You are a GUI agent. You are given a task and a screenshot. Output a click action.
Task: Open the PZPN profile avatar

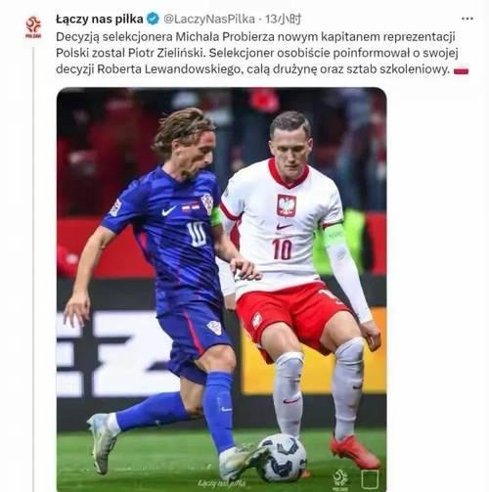pyautogui.click(x=33, y=27)
